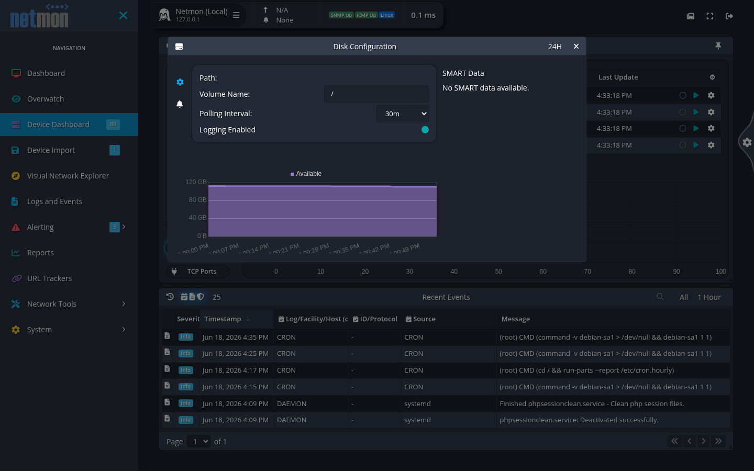Click the Dashboard monitor icon
The image size is (754, 471).
[x=16, y=73]
